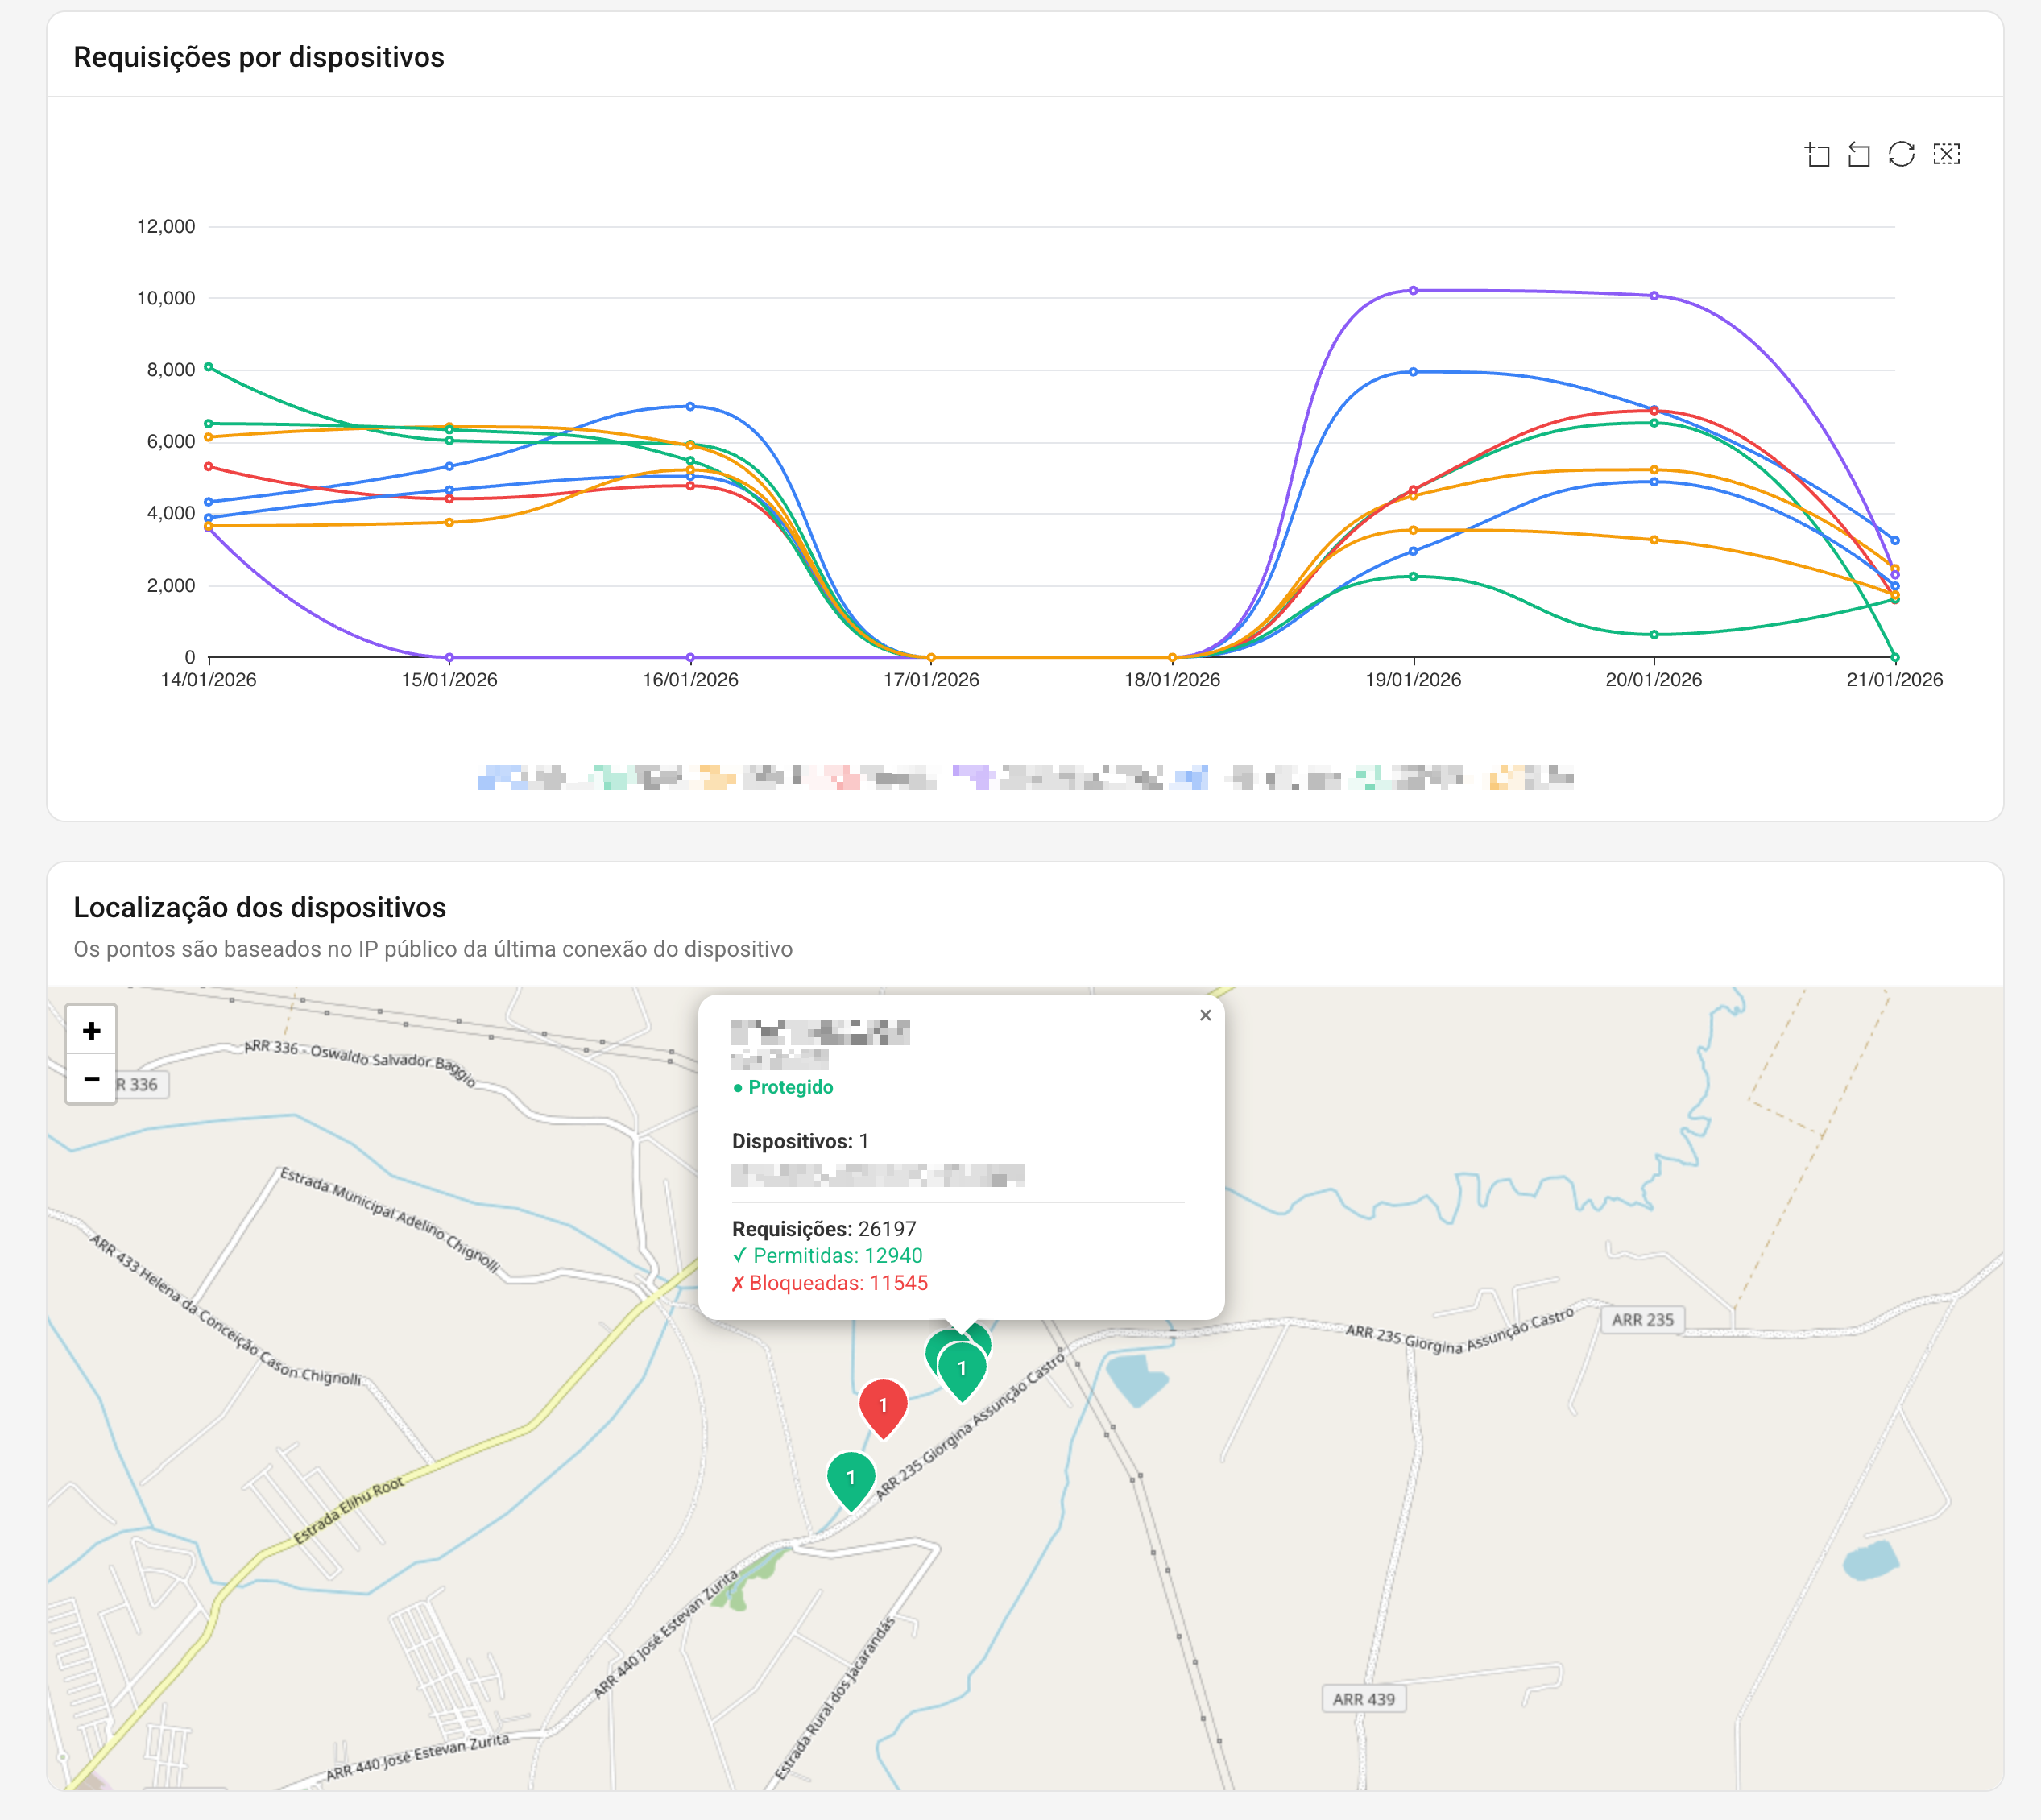
Task: Click red data point on 14/01/2026
Action: click(x=208, y=467)
